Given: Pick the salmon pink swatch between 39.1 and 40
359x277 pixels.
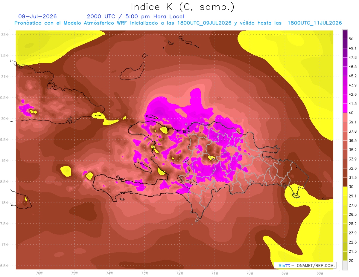Looking at the screenshot, I should (x=345, y=117).
